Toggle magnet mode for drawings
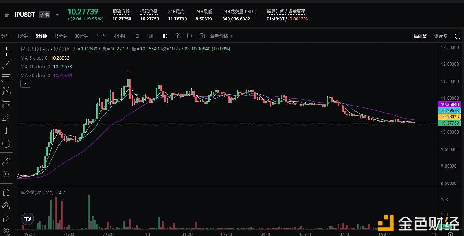 click(x=6, y=192)
